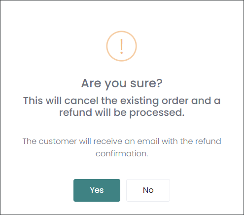Screen dimensions: 244x215
Task: Approve the order cancellation and refund
Action: pyautogui.click(x=97, y=190)
